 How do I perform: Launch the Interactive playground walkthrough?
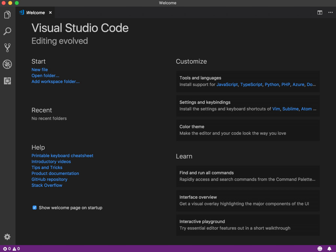point(248,225)
